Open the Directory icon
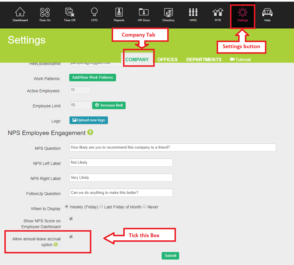Image resolution: width=294 pixels, height=265 pixels. point(168,12)
